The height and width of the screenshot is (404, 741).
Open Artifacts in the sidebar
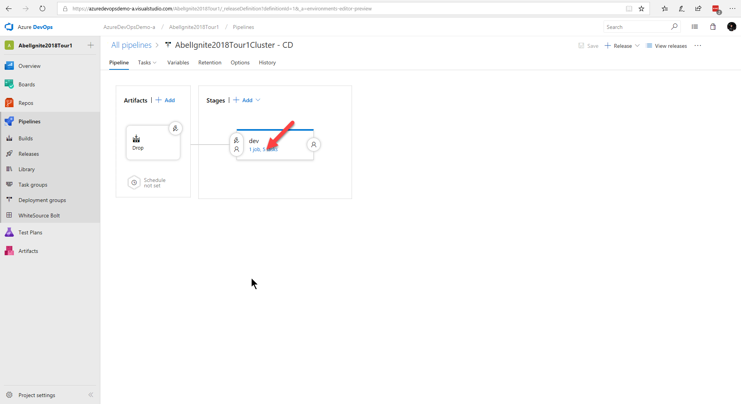tap(28, 251)
